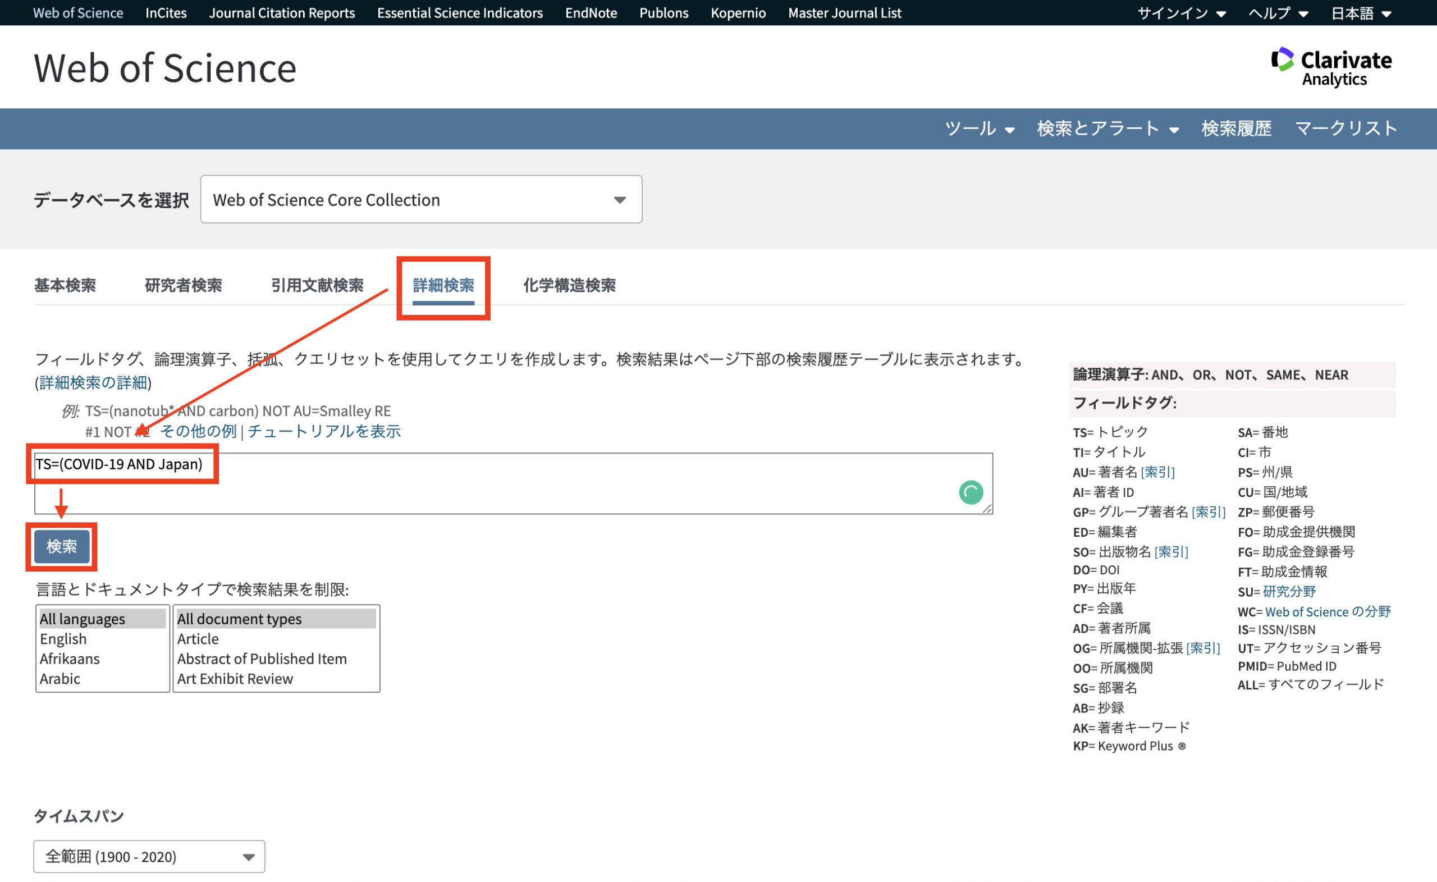Open the 索引 link next to SO= 出版物名
The image size is (1437, 882).
pyautogui.click(x=1171, y=551)
